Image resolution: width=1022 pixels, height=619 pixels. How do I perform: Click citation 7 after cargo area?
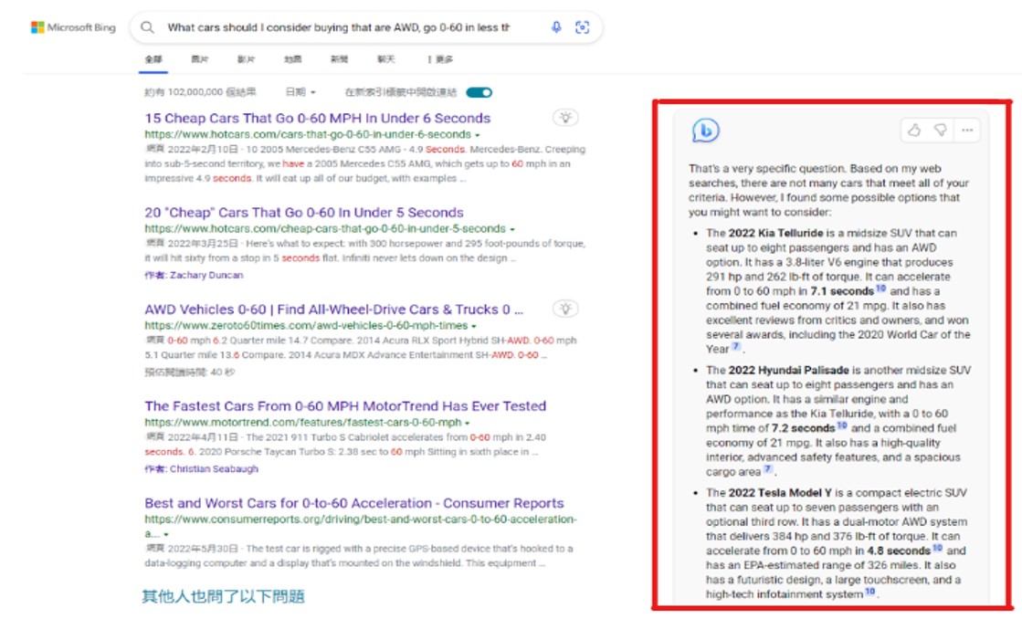tap(768, 469)
